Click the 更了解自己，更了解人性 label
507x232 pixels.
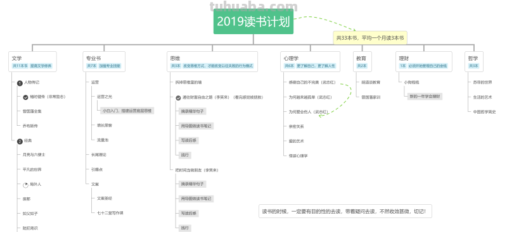tap(316, 66)
